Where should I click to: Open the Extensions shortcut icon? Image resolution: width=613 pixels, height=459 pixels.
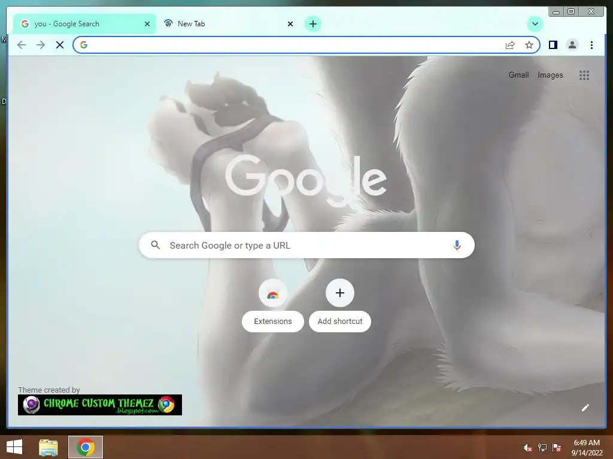[x=273, y=293]
